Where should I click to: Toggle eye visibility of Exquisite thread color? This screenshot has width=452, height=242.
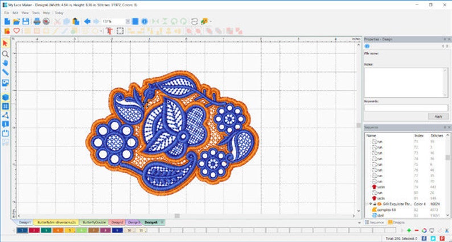[x=371, y=204]
